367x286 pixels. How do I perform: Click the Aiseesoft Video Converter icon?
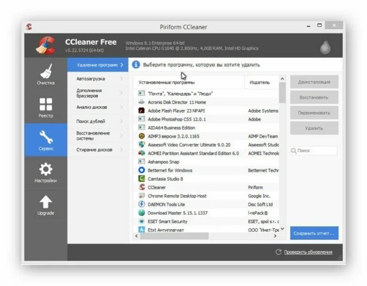[x=141, y=145]
